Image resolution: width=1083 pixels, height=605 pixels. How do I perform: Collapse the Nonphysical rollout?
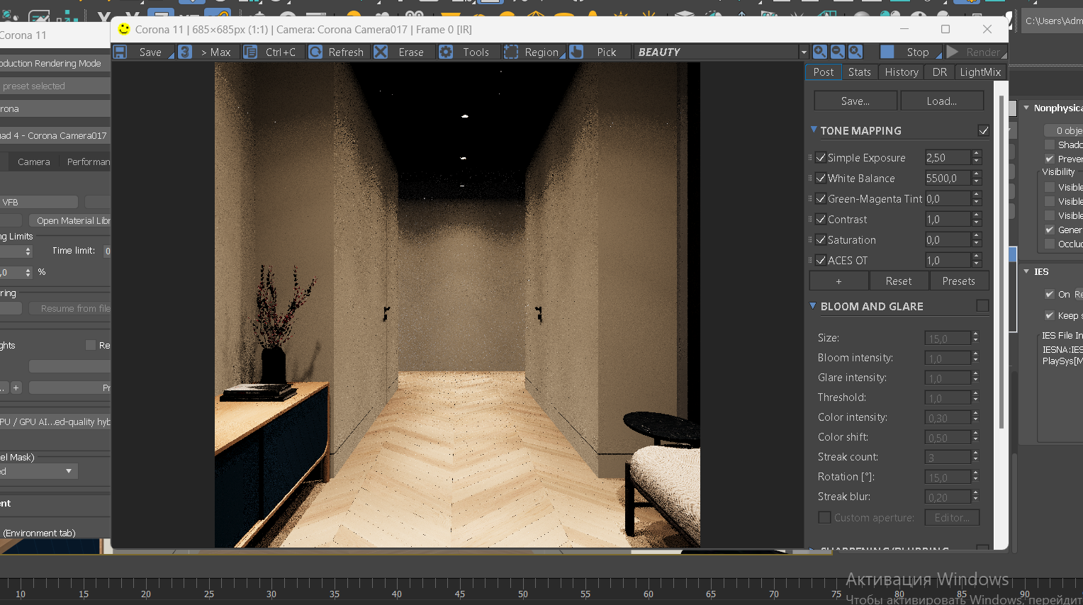pyautogui.click(x=1026, y=108)
